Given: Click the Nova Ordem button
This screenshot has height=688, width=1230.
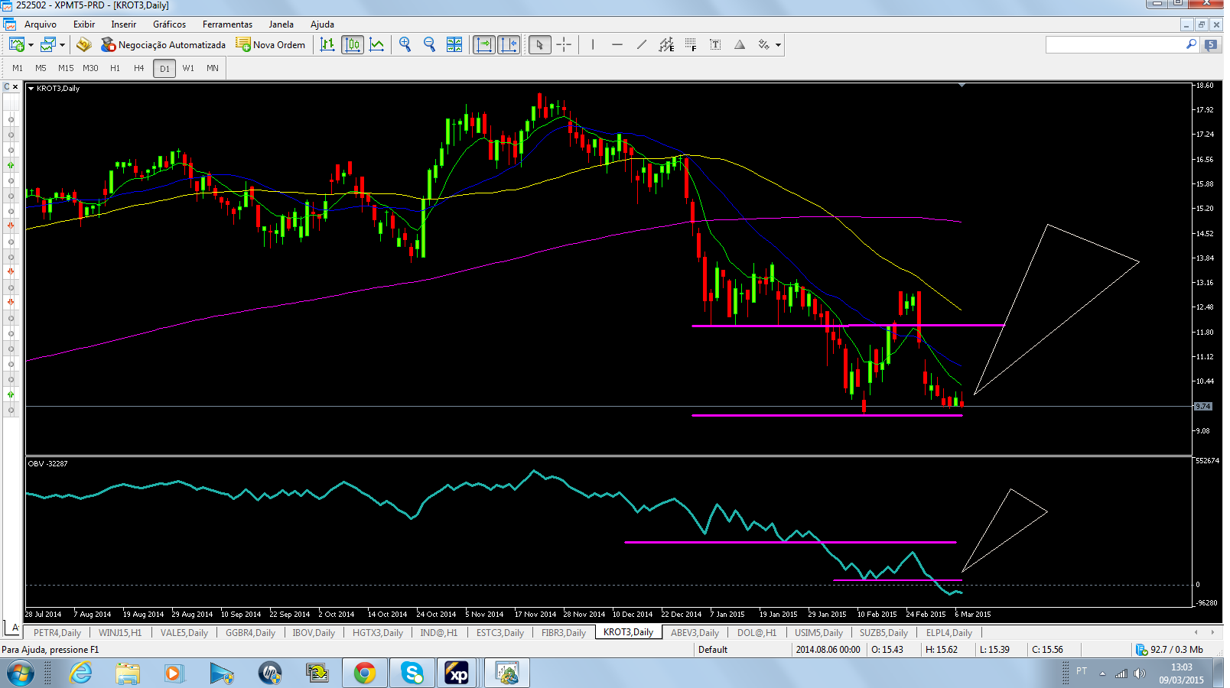Looking at the screenshot, I should click(x=271, y=45).
